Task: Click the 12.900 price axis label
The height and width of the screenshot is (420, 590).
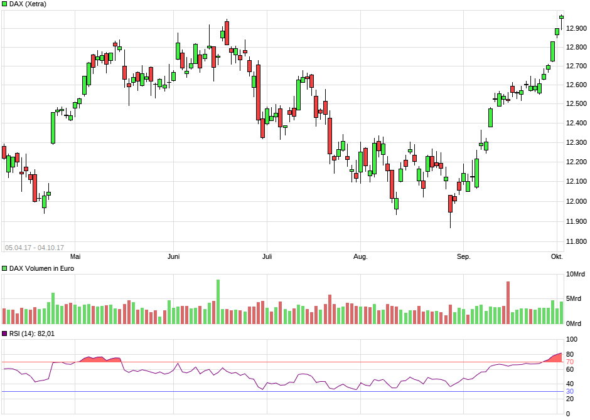Action: [576, 28]
